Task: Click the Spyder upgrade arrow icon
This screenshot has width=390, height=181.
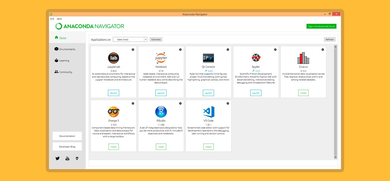Action: click(x=253, y=71)
